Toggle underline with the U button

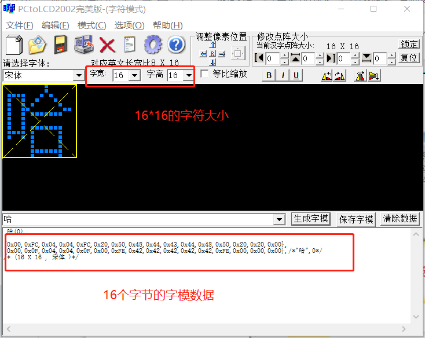[296, 75]
